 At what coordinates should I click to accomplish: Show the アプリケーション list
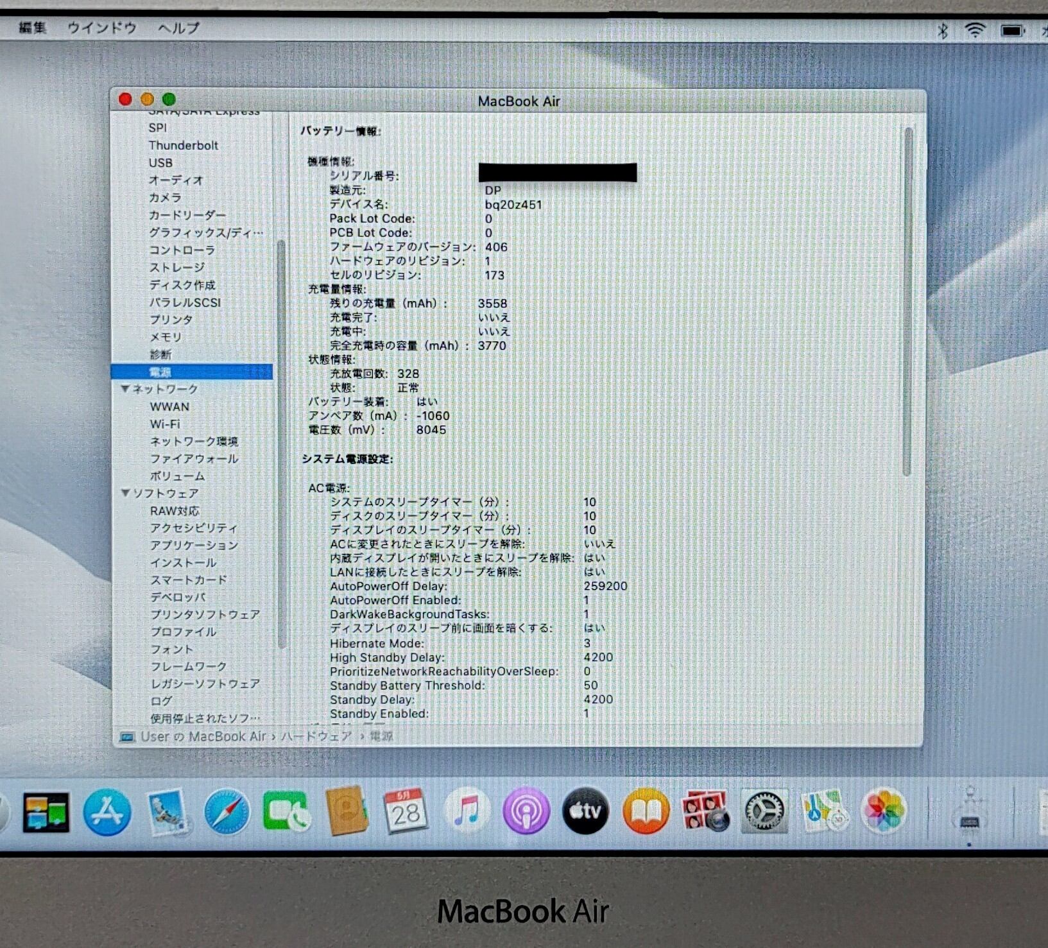(194, 545)
